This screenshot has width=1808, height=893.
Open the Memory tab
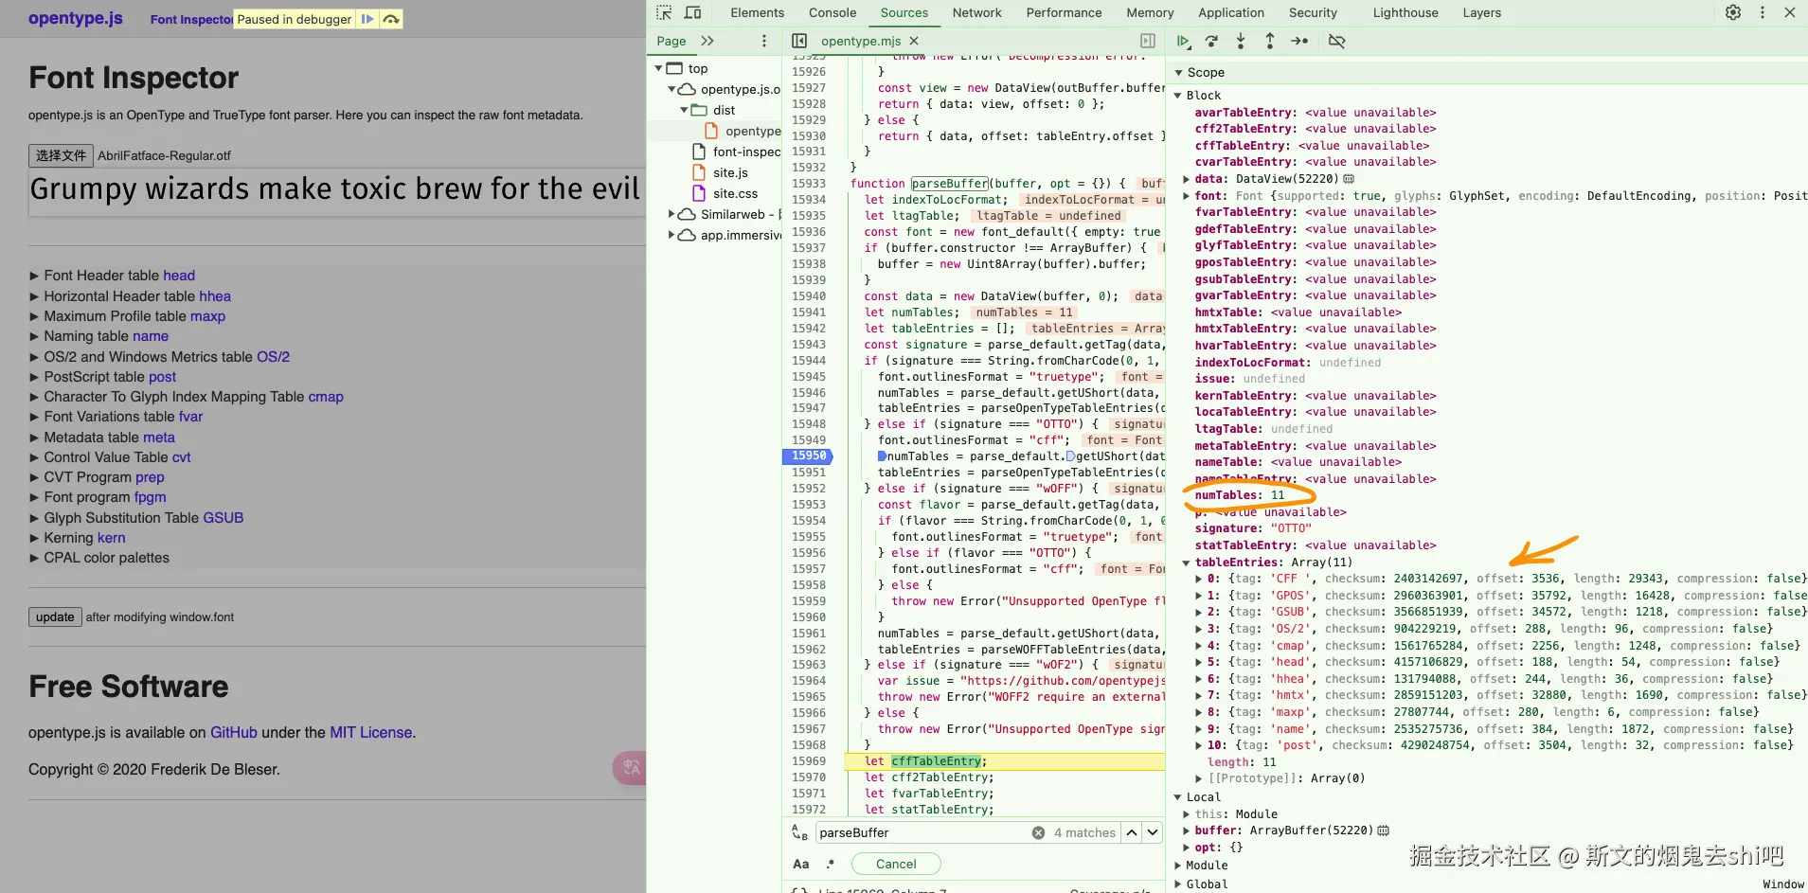tap(1150, 12)
